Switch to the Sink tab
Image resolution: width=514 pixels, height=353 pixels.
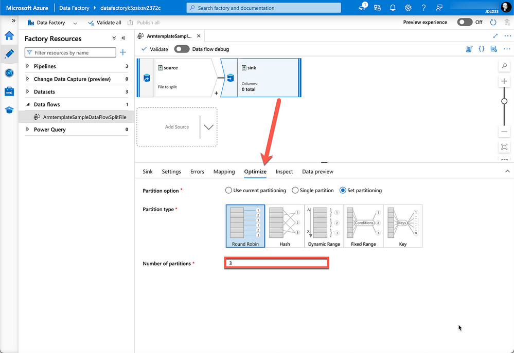(x=148, y=172)
